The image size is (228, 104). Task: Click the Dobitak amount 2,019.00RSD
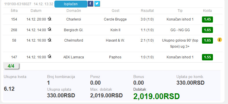pyautogui.click(x=157, y=96)
